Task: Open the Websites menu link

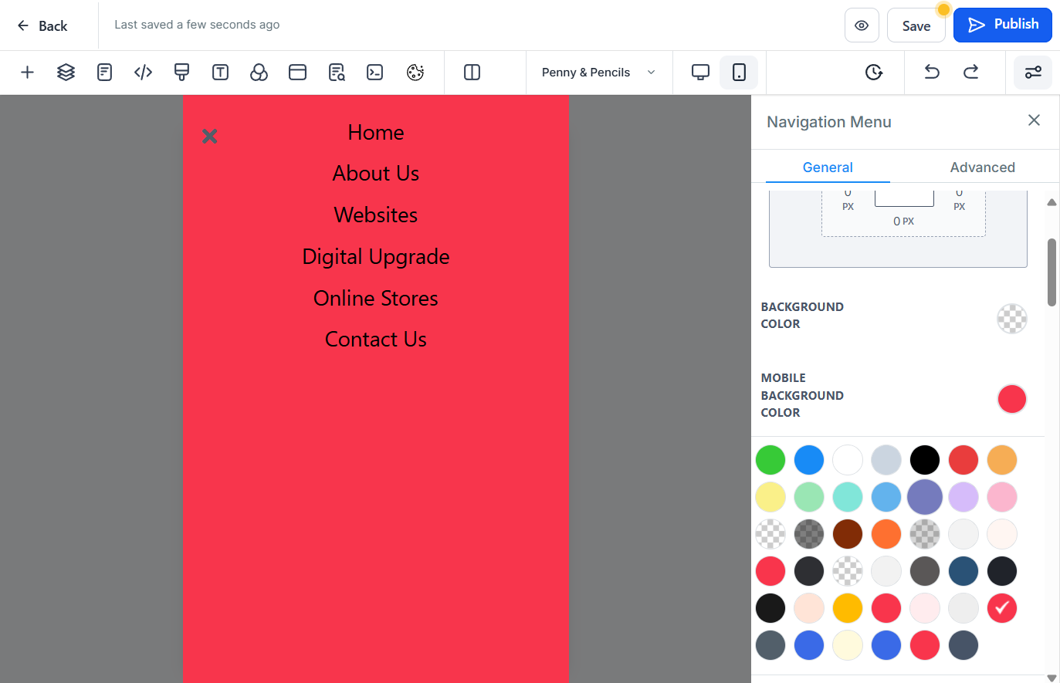Action: coord(376,215)
